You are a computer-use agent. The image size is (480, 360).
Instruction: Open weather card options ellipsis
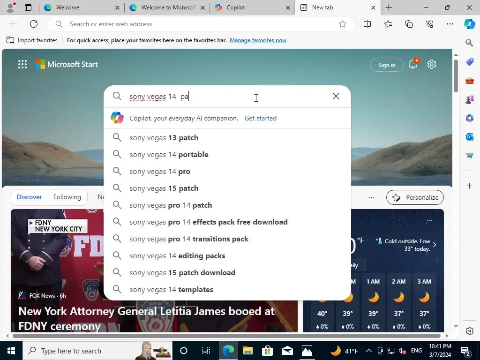[429, 220]
